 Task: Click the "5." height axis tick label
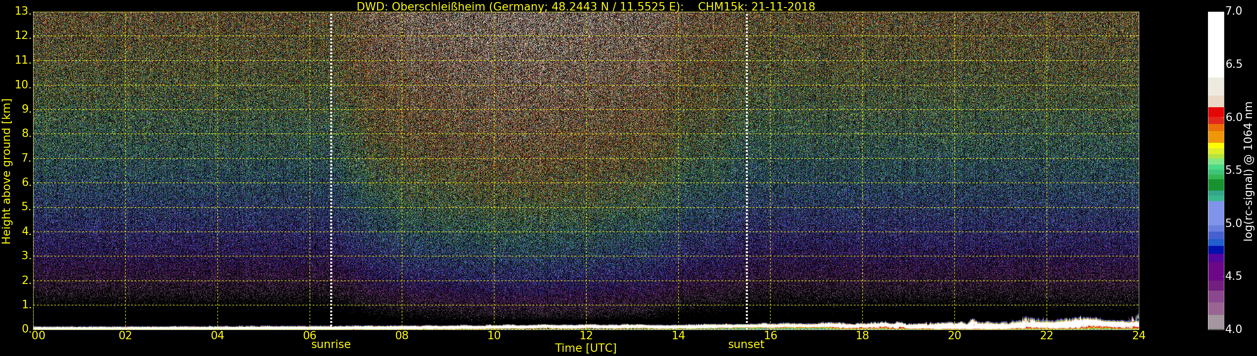[x=26, y=207]
